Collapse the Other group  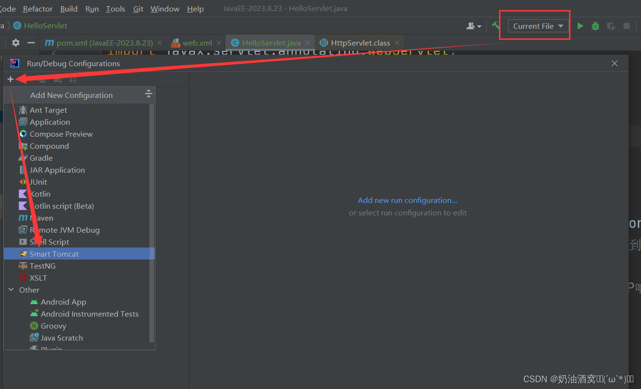point(11,290)
